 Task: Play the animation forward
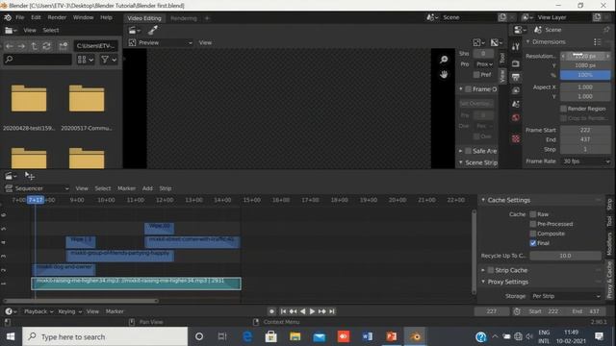[312, 311]
